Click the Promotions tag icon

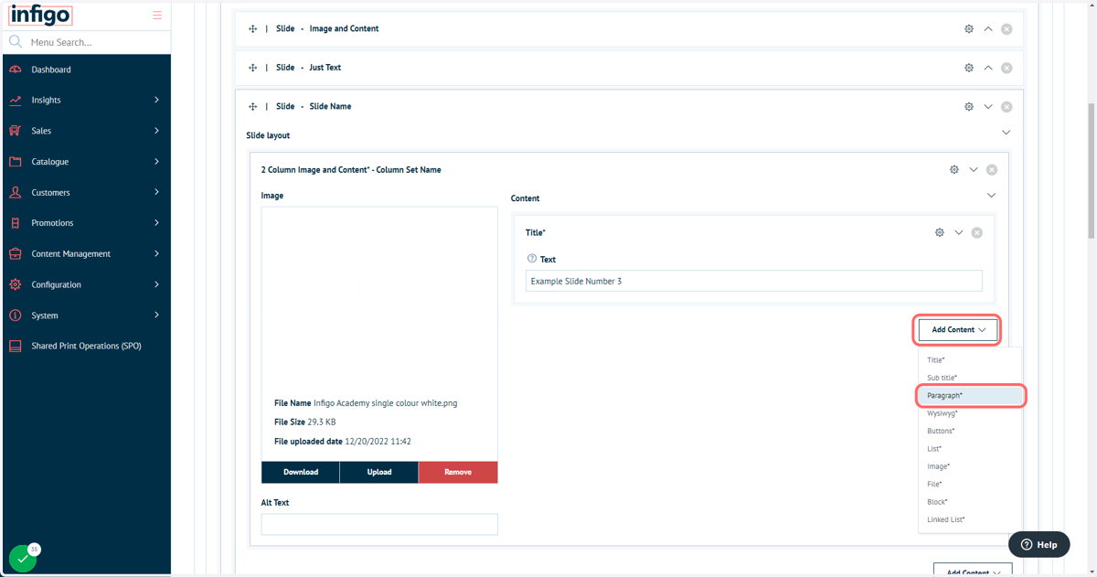click(x=16, y=223)
